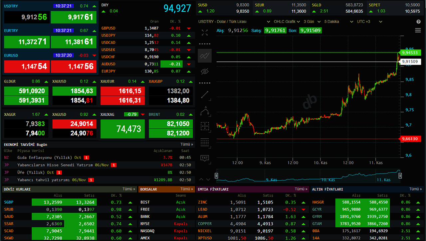Viewport: 426px width, 241px height.
Task: Select the dashed rectangle measure tool
Action: coord(205,126)
